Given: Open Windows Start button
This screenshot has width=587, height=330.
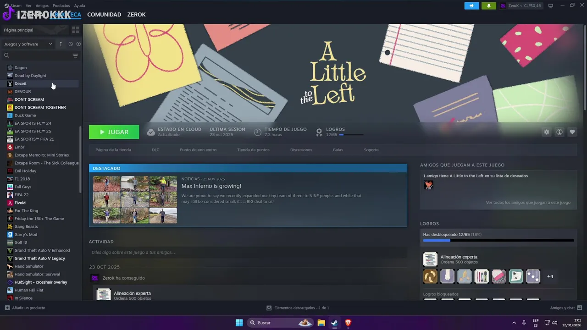Looking at the screenshot, I should (239, 323).
